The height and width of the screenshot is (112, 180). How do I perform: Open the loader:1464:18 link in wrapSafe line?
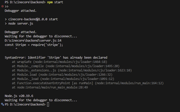click(70, 62)
